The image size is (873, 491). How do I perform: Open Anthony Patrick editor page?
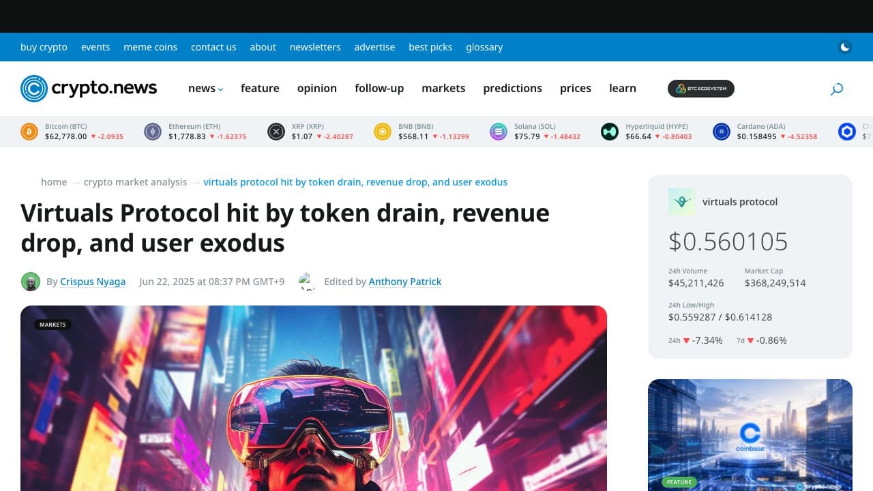pyautogui.click(x=405, y=282)
